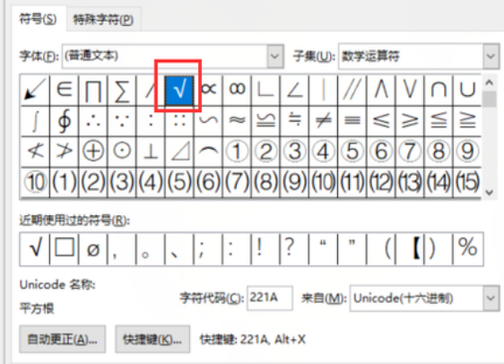Select the down-left arrow symbol
Screen dimensions: 504x364
pyautogui.click(x=35, y=90)
